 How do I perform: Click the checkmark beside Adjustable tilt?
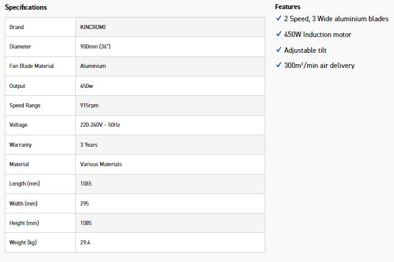pos(278,50)
